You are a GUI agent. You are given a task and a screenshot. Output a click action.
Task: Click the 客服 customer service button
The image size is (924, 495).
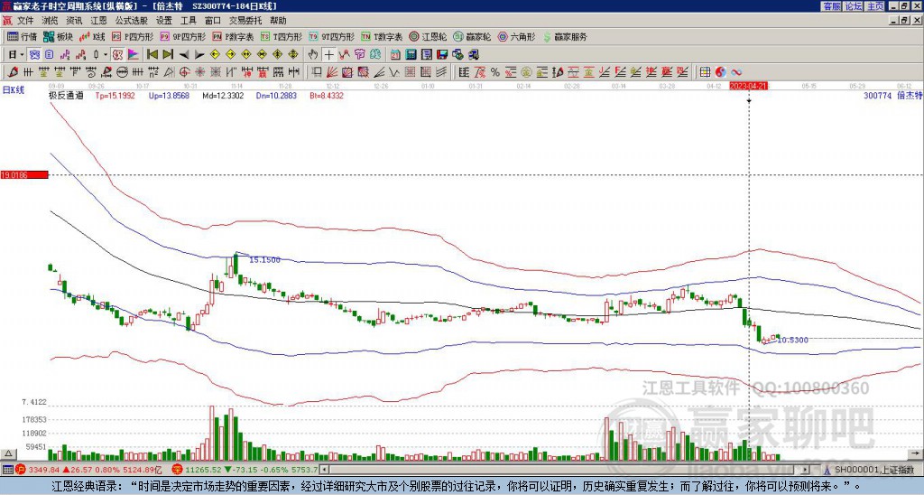831,6
